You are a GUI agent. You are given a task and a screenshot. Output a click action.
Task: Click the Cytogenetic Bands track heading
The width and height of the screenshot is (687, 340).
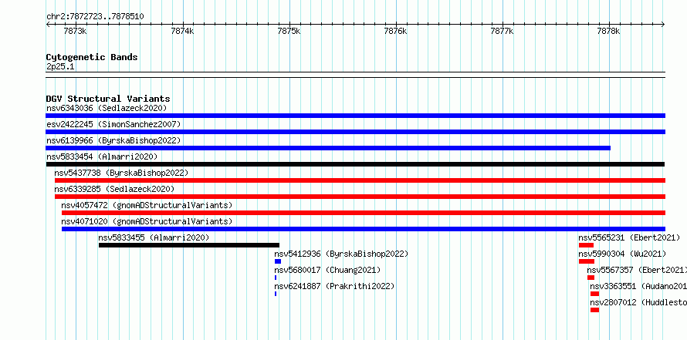coord(92,57)
